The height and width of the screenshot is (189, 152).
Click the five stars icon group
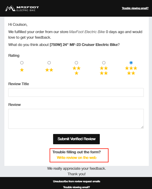(131, 71)
